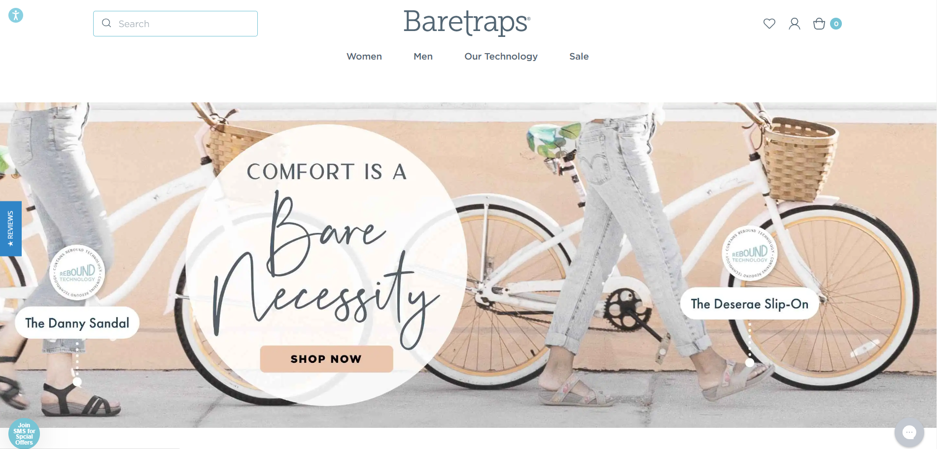Open the Women menu
This screenshot has height=449, width=937.
coord(364,56)
